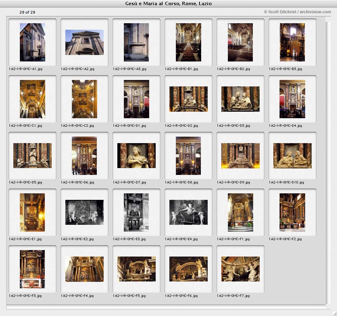This screenshot has height=316, width=337.
Task: Select thumbnail 1A2-I-R-GMC-D7.jpg bust sculpture
Action: tap(137, 156)
